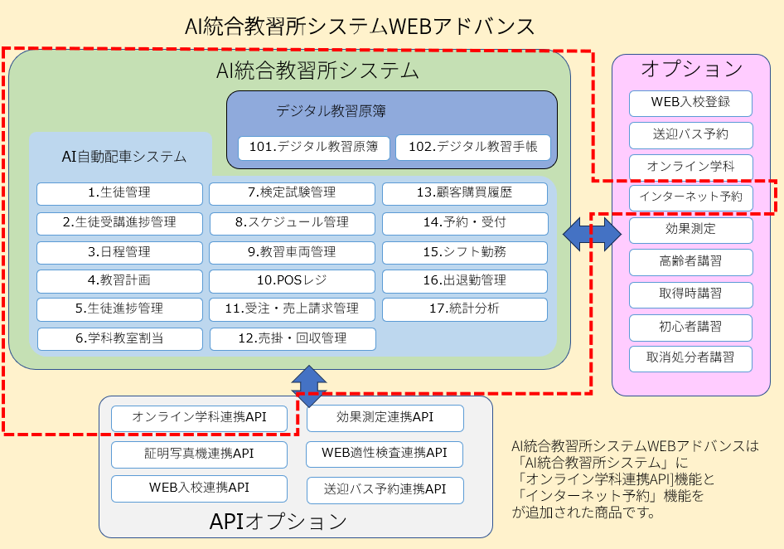
Task: Click the AI統合教習所システムWEBアドバンス title
Action: pyautogui.click(x=360, y=26)
